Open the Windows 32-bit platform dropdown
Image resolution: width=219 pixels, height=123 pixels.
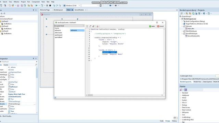(79, 5)
